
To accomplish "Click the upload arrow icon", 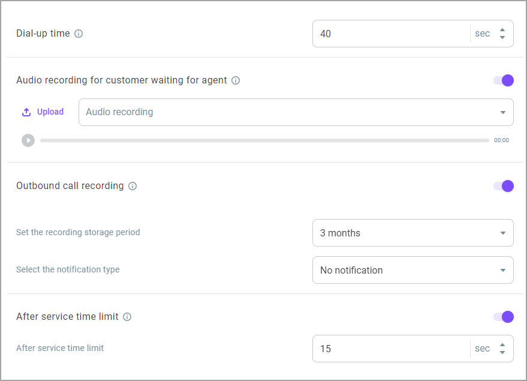I will point(26,112).
